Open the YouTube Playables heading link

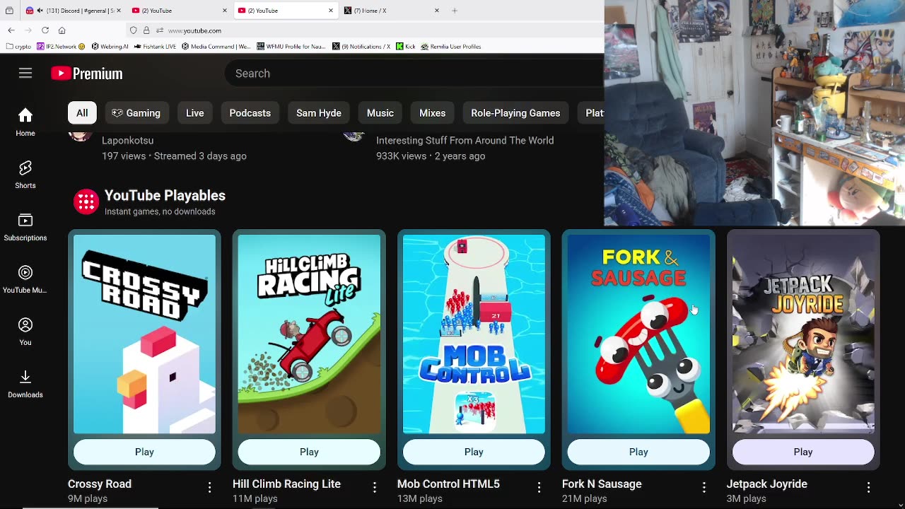(x=165, y=196)
